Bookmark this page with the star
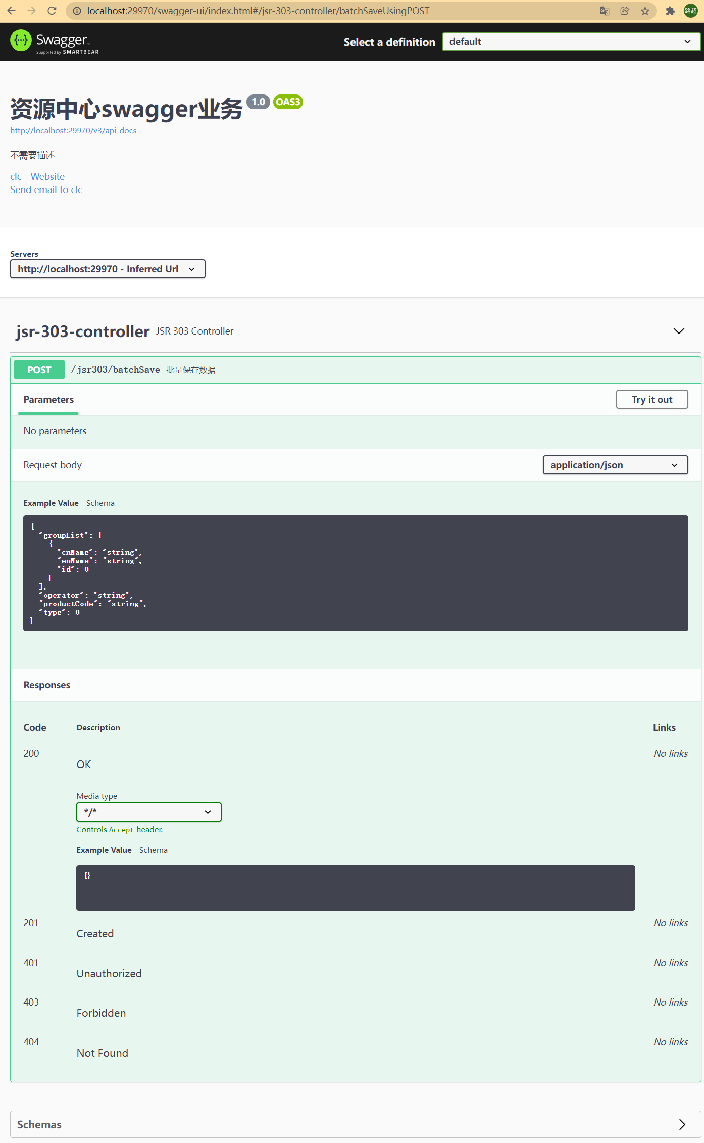The width and height of the screenshot is (704, 1143). coord(645,11)
